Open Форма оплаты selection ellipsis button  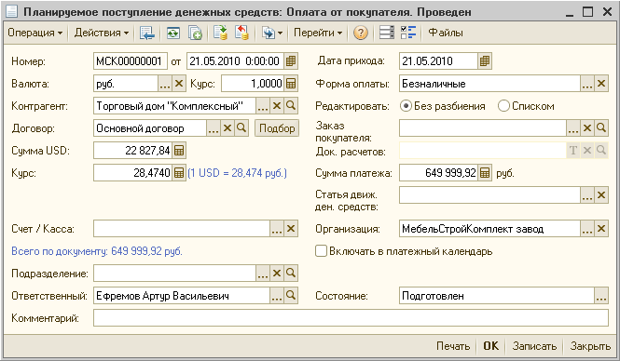[x=587, y=84]
